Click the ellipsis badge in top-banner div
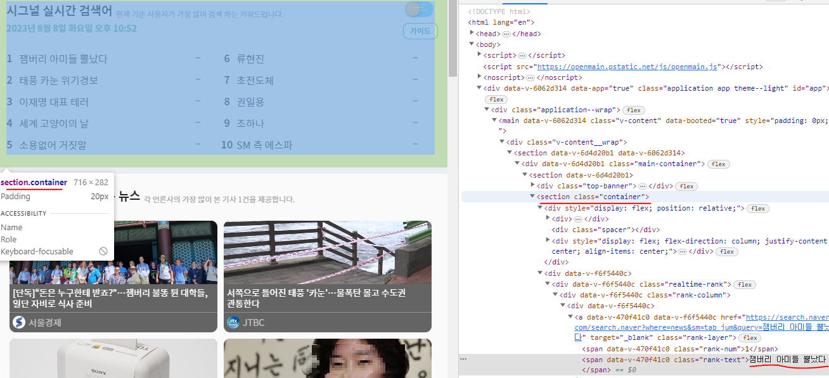Screen dimensions: 829x378 [x=642, y=186]
